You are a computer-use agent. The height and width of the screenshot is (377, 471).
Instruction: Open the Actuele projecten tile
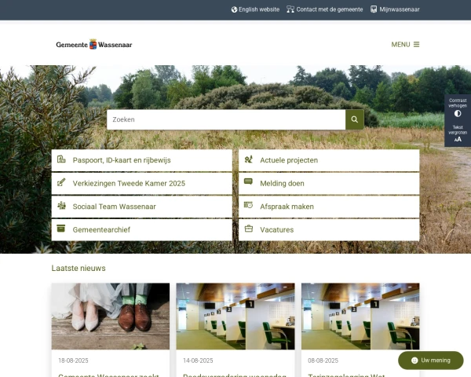click(329, 160)
